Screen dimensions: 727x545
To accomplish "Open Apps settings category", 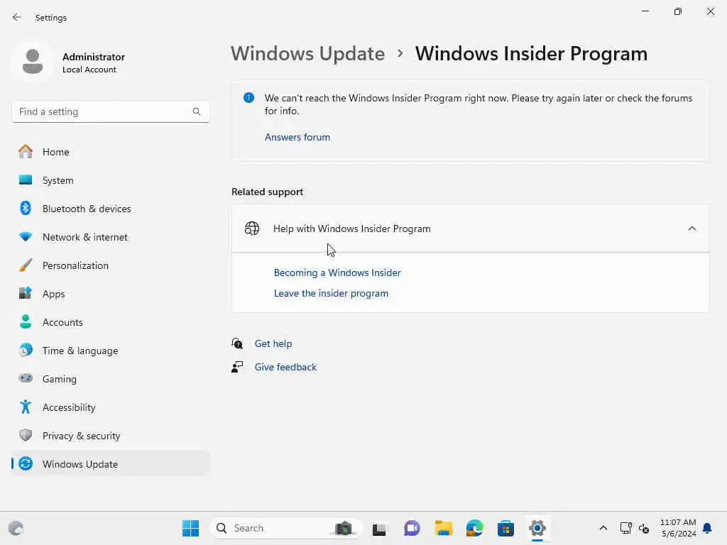I will [110, 294].
